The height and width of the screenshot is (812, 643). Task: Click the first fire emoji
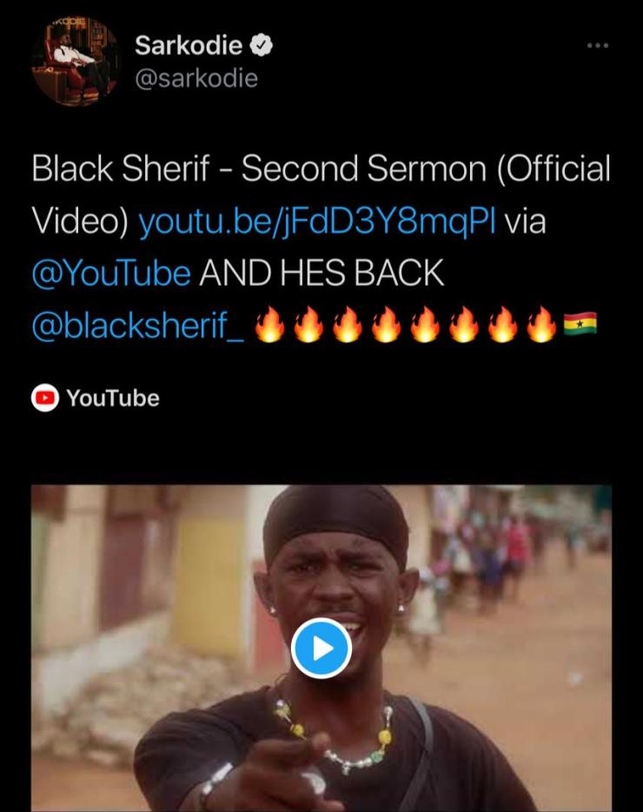coord(269,324)
